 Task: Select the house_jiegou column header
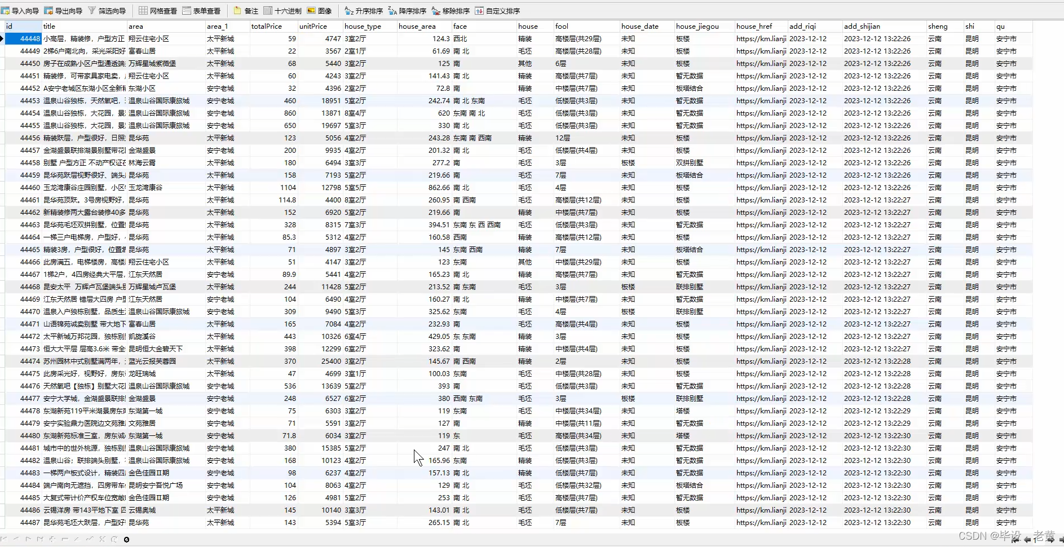coord(705,26)
